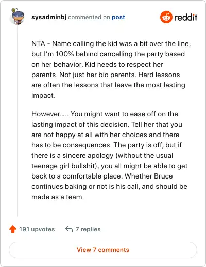Click 'Hard lessons' in the first paragraph
Image resolution: width=206 pixels, height=267 pixels.
pyautogui.click(x=159, y=75)
